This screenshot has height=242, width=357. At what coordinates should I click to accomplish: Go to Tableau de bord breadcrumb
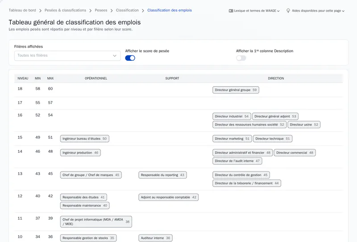22,10
